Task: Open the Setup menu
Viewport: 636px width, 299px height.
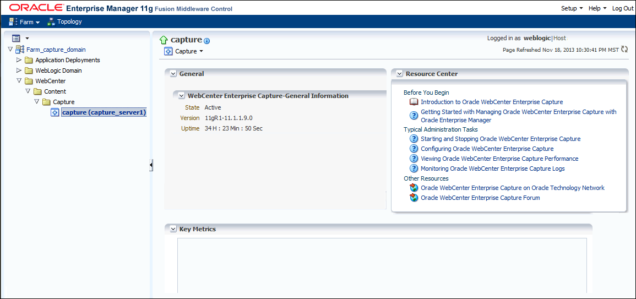Action: pyautogui.click(x=572, y=8)
